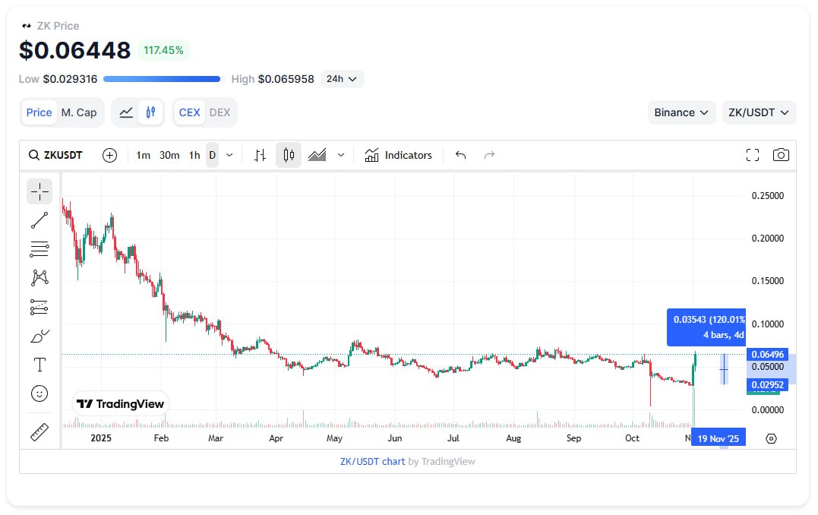Select the 30m timeframe
This screenshot has height=515, width=818.
(x=169, y=155)
